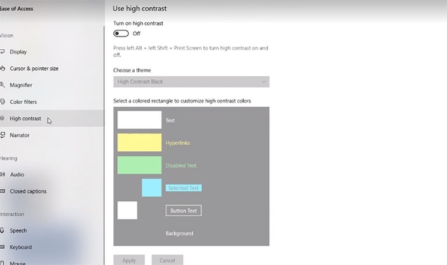This screenshot has height=265, width=447.
Task: Select High contrast in the sidebar
Action: [x=26, y=119]
